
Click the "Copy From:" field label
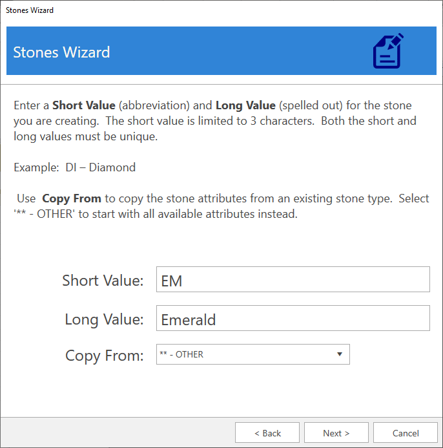(105, 356)
